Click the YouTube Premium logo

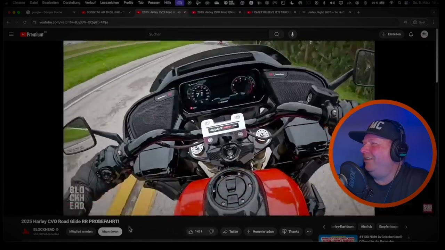(x=32, y=34)
